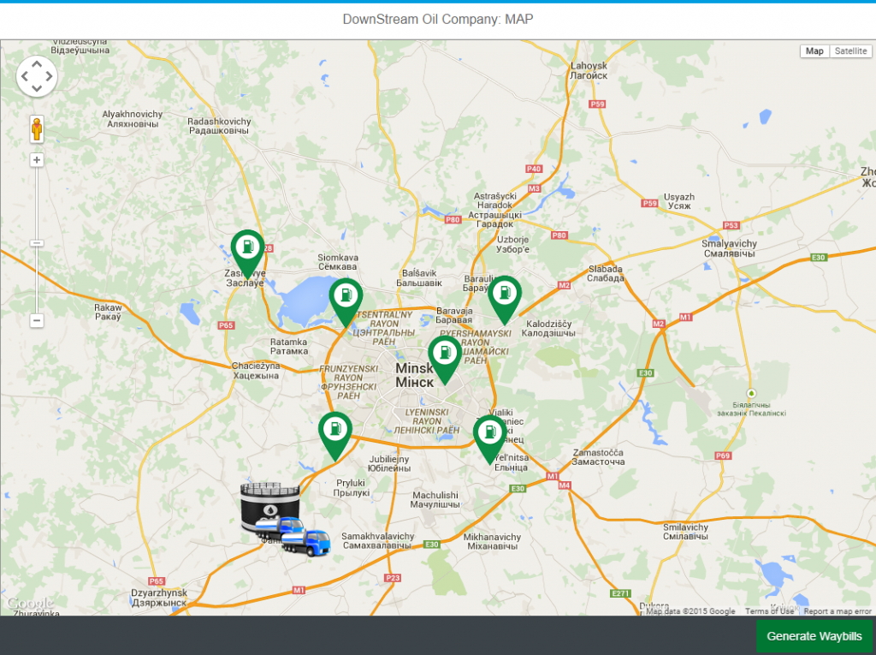876x655 pixels.
Task: Click the gas station marker near Zaslavye
Action: click(x=247, y=253)
